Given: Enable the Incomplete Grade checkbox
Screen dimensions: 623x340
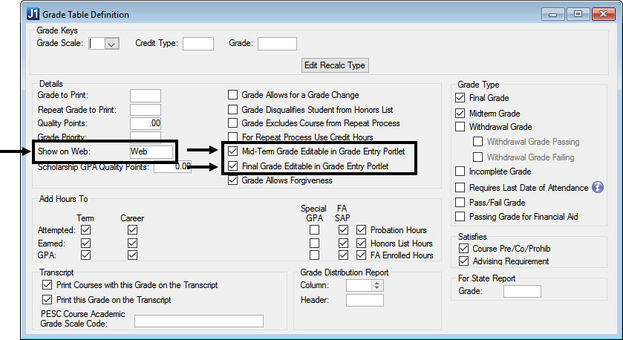Looking at the screenshot, I should [460, 172].
